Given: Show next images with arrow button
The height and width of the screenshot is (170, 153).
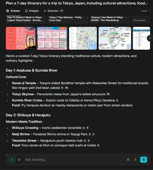Looking at the screenshot, I should click(x=150, y=38).
